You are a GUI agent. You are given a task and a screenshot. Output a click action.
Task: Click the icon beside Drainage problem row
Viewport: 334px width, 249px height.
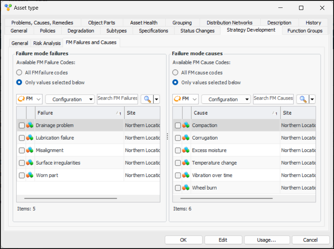coord(30,126)
